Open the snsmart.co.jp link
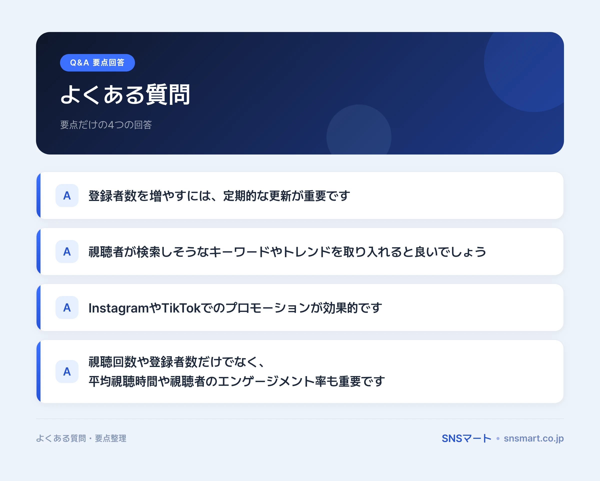Screen dimensions: 600x481 tap(534, 438)
